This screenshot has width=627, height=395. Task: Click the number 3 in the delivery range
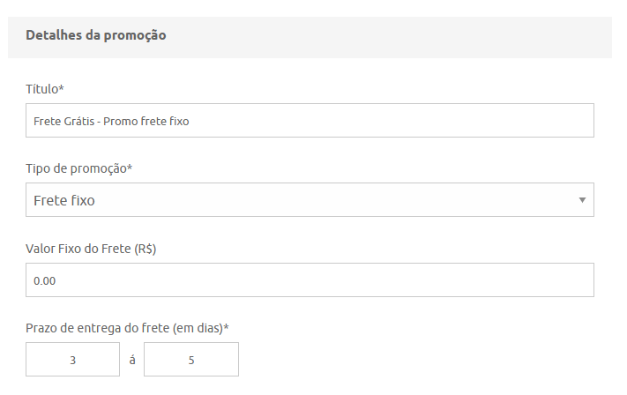point(72,360)
